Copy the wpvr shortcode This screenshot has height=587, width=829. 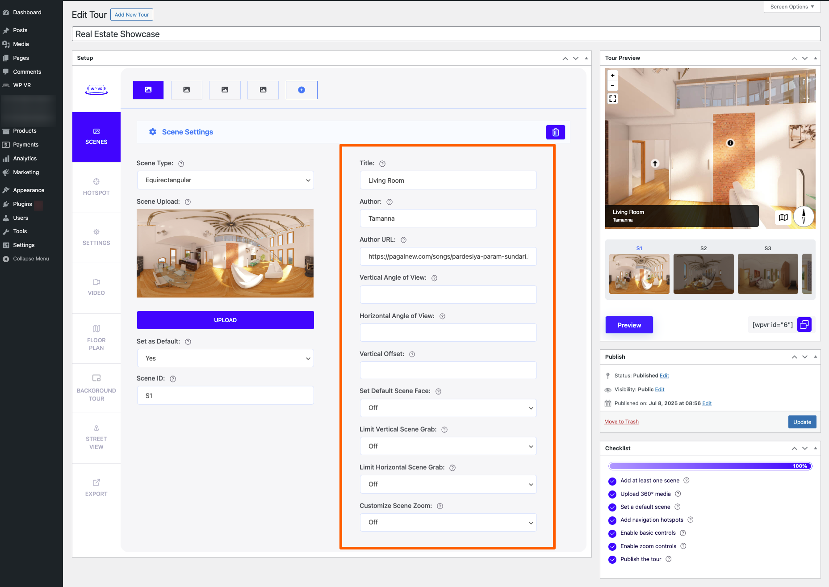pos(804,325)
